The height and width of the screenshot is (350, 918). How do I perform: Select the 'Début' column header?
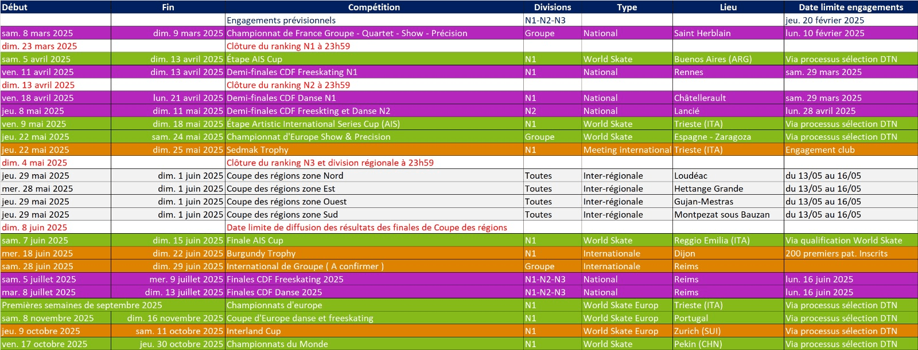coord(56,7)
